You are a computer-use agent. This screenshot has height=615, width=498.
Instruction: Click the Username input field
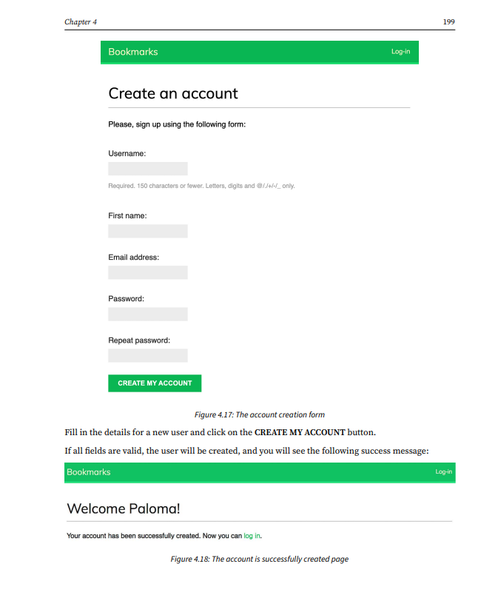tap(148, 169)
